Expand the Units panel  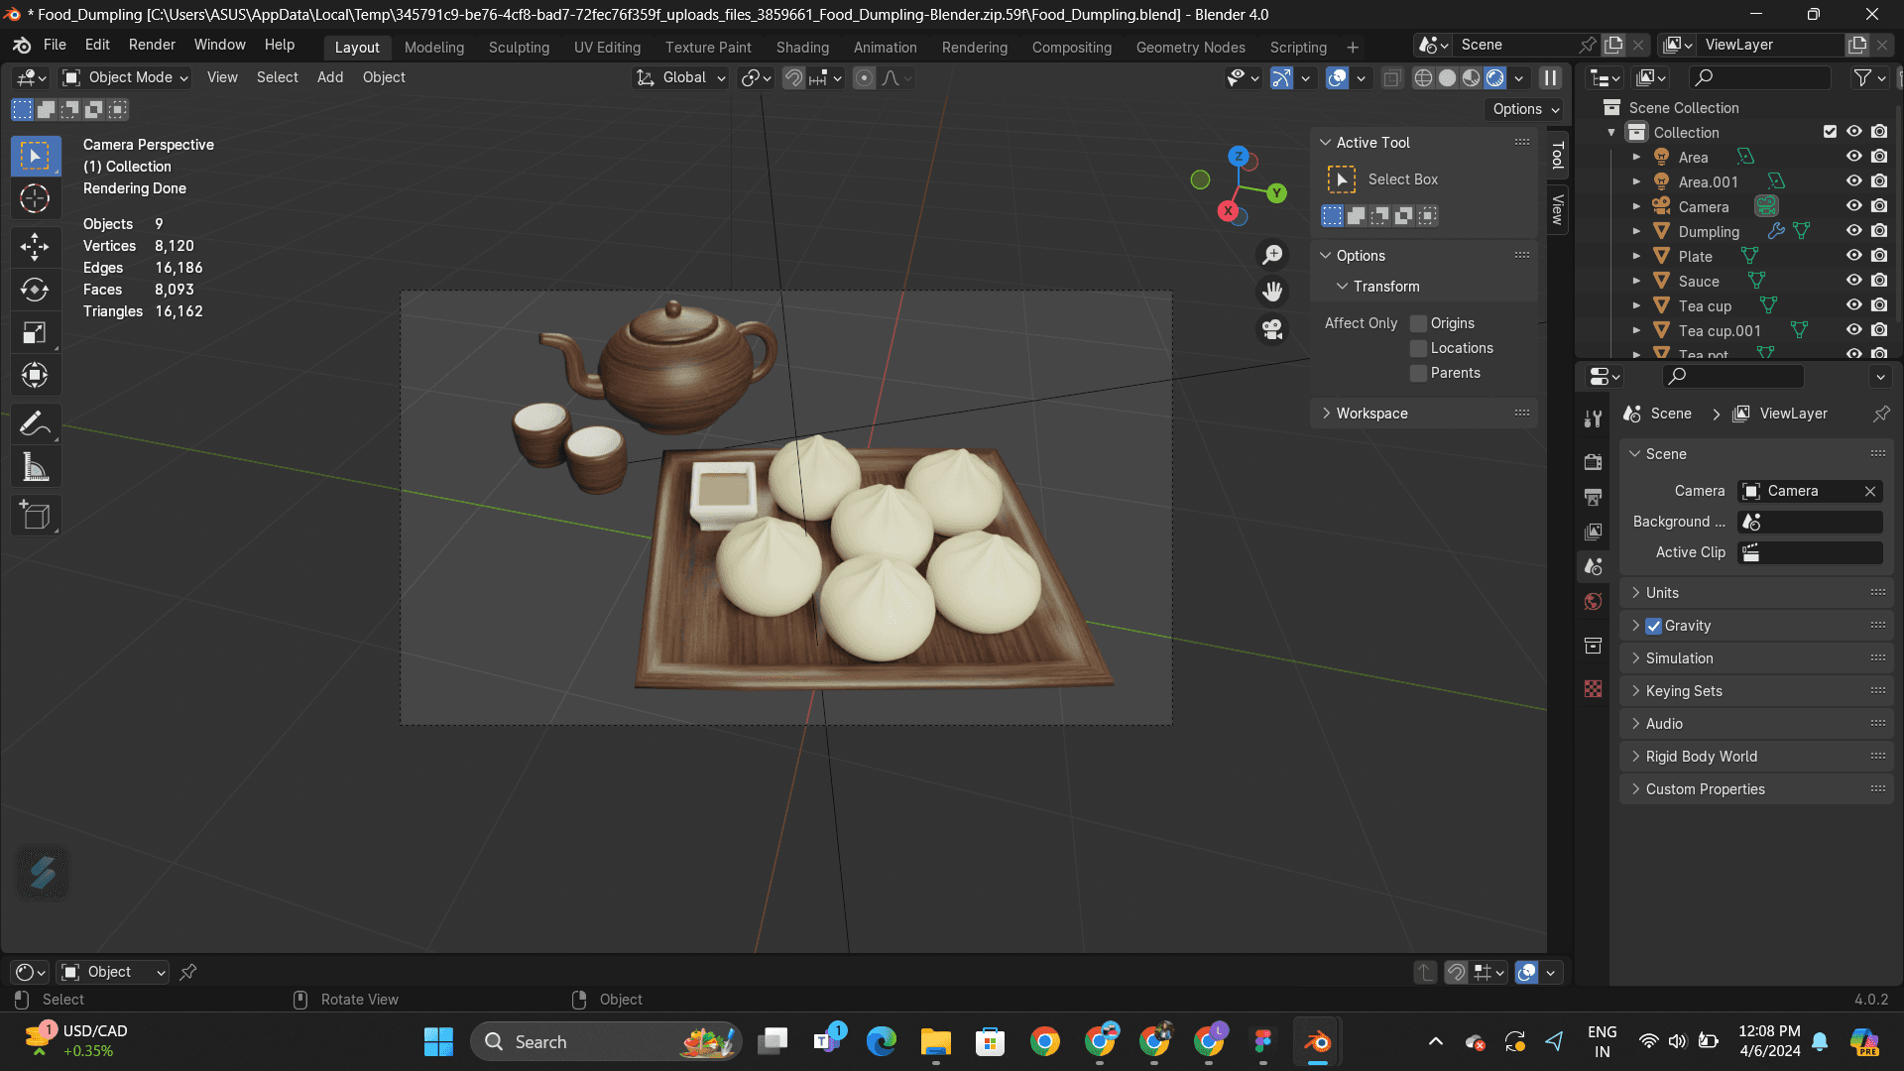pos(1662,593)
